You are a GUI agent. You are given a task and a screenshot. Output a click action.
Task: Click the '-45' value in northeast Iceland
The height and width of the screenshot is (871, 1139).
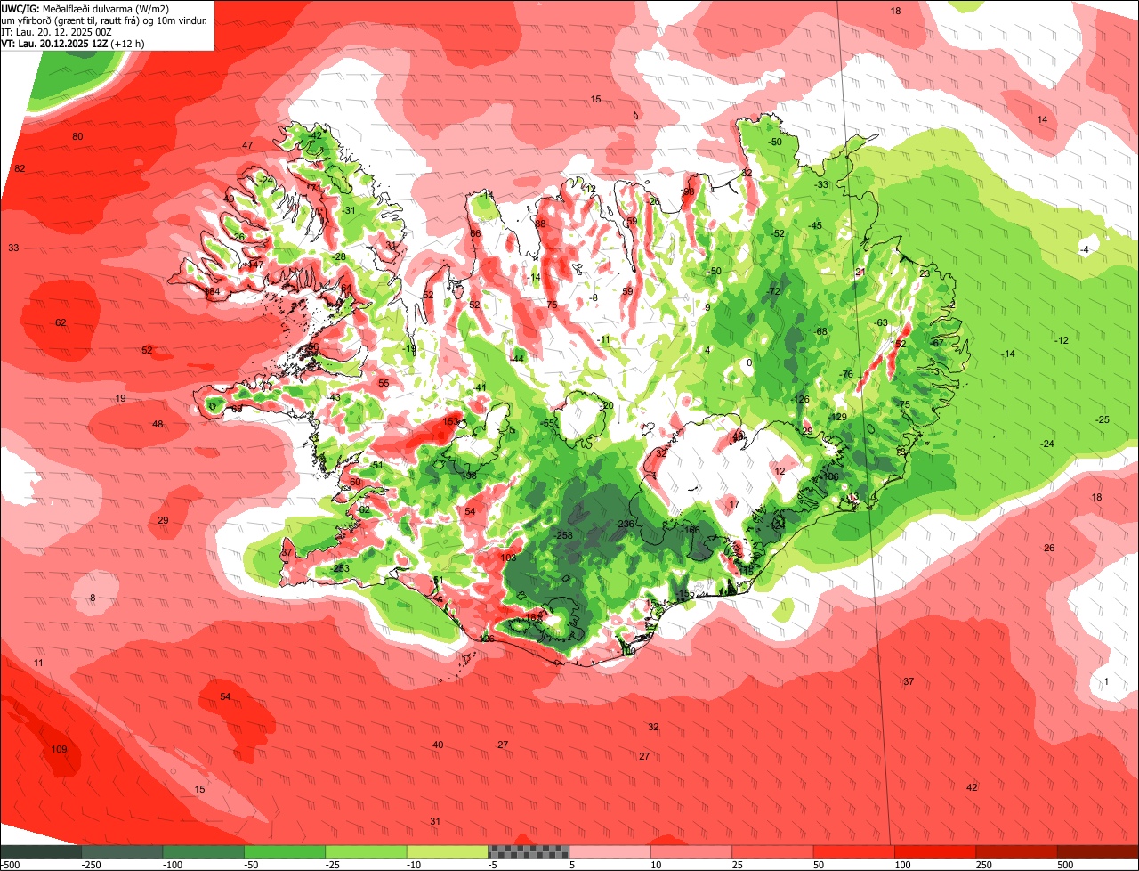(x=815, y=225)
